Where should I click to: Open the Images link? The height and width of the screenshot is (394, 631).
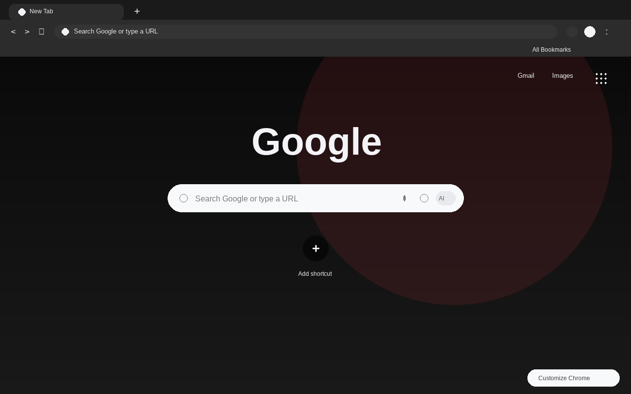pyautogui.click(x=562, y=75)
